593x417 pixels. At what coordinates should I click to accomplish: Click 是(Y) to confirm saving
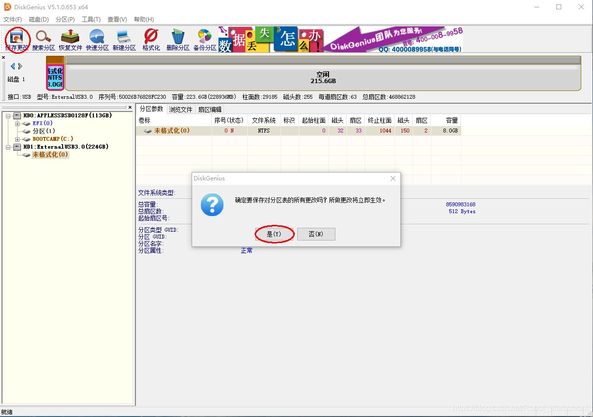tap(274, 234)
